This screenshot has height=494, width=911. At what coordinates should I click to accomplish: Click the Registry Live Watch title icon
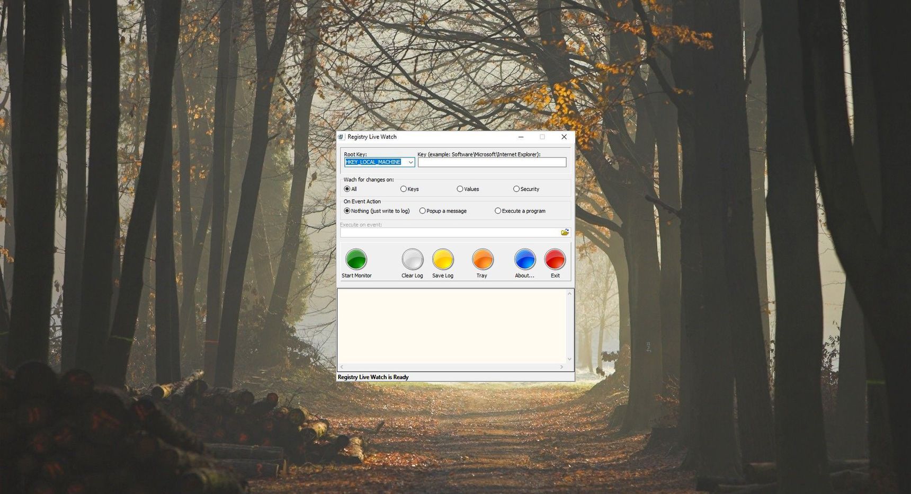tap(341, 137)
